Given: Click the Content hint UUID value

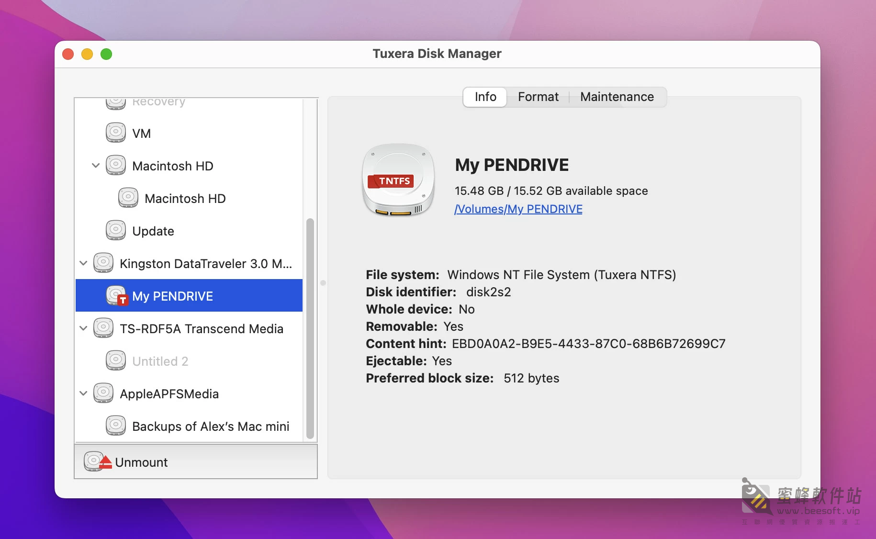Looking at the screenshot, I should click(x=588, y=344).
